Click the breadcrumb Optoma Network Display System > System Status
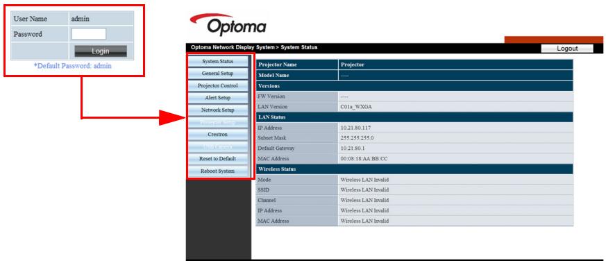The image size is (606, 261). (254, 48)
